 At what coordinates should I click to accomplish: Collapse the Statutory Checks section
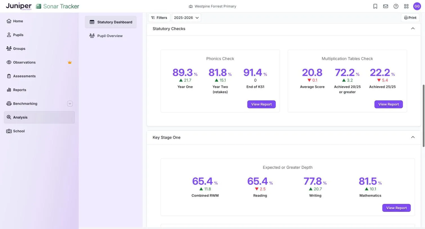pyautogui.click(x=413, y=28)
